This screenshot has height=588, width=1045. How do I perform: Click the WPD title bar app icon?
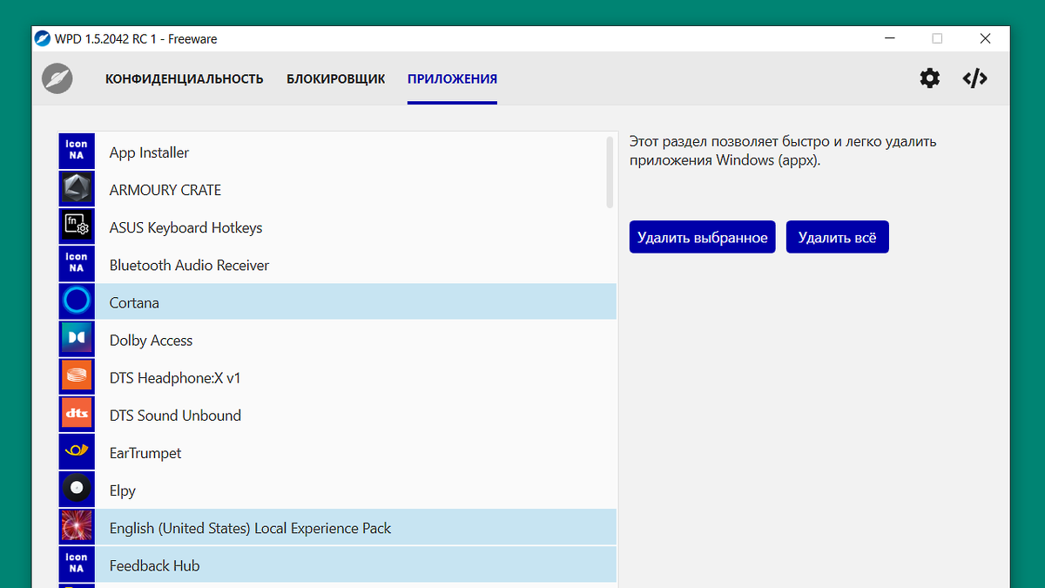43,38
